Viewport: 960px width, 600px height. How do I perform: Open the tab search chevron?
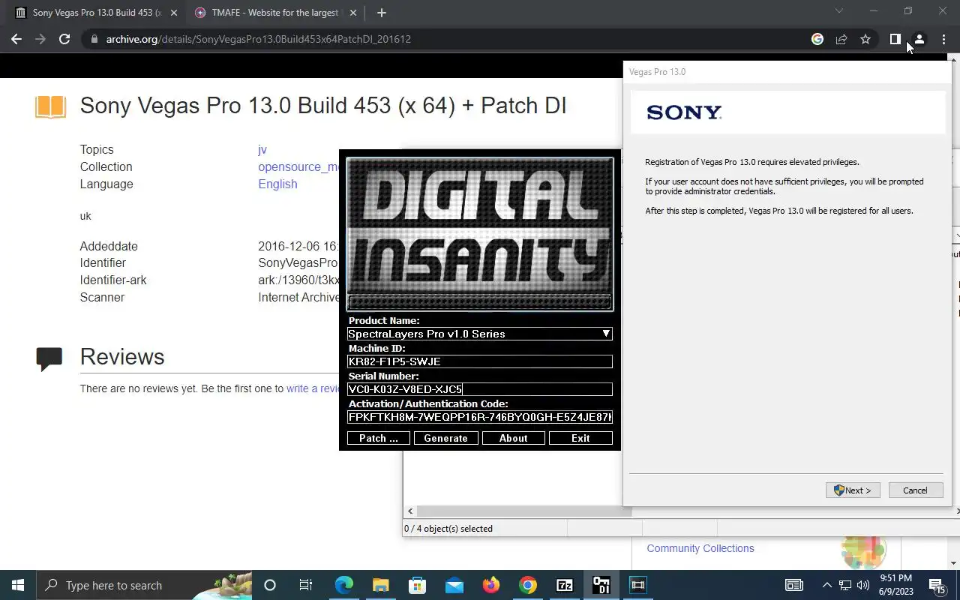pos(839,11)
